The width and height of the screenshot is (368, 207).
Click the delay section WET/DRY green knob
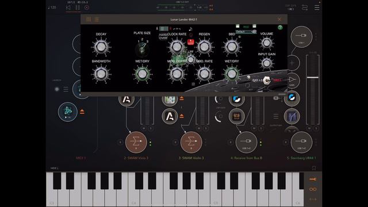click(232, 74)
